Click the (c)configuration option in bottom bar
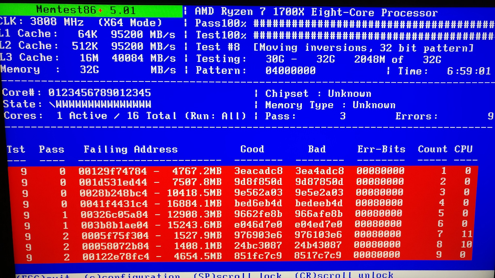This screenshot has height=278, width=495. click(x=132, y=276)
